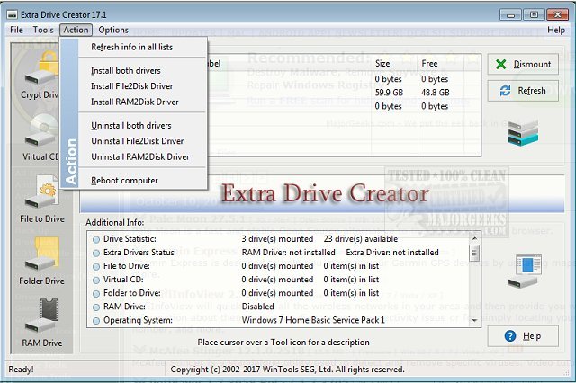576x383 pixels.
Task: Open the RAM Drive tool icon
Action: click(x=42, y=316)
